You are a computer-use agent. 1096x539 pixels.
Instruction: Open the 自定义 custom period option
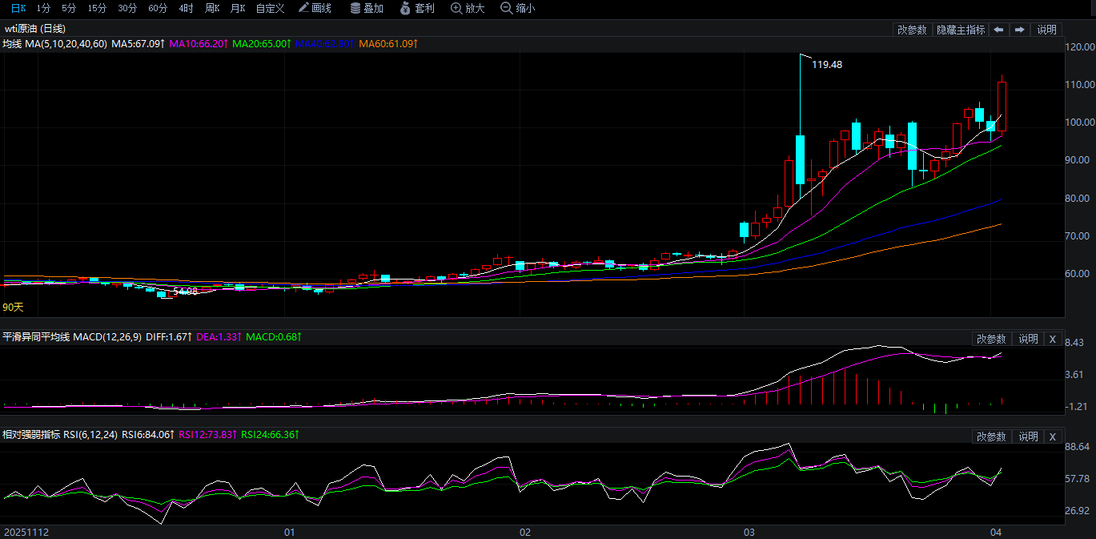click(270, 8)
